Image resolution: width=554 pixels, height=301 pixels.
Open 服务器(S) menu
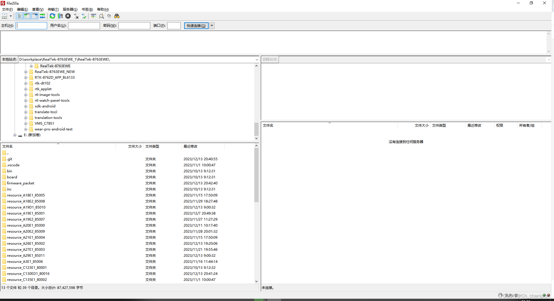point(70,9)
